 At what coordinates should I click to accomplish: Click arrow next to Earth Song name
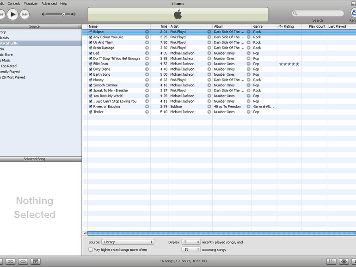[x=147, y=74]
